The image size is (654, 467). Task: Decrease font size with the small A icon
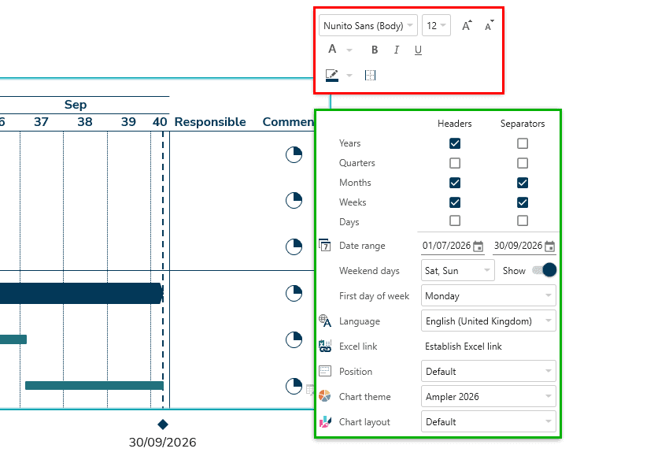490,25
